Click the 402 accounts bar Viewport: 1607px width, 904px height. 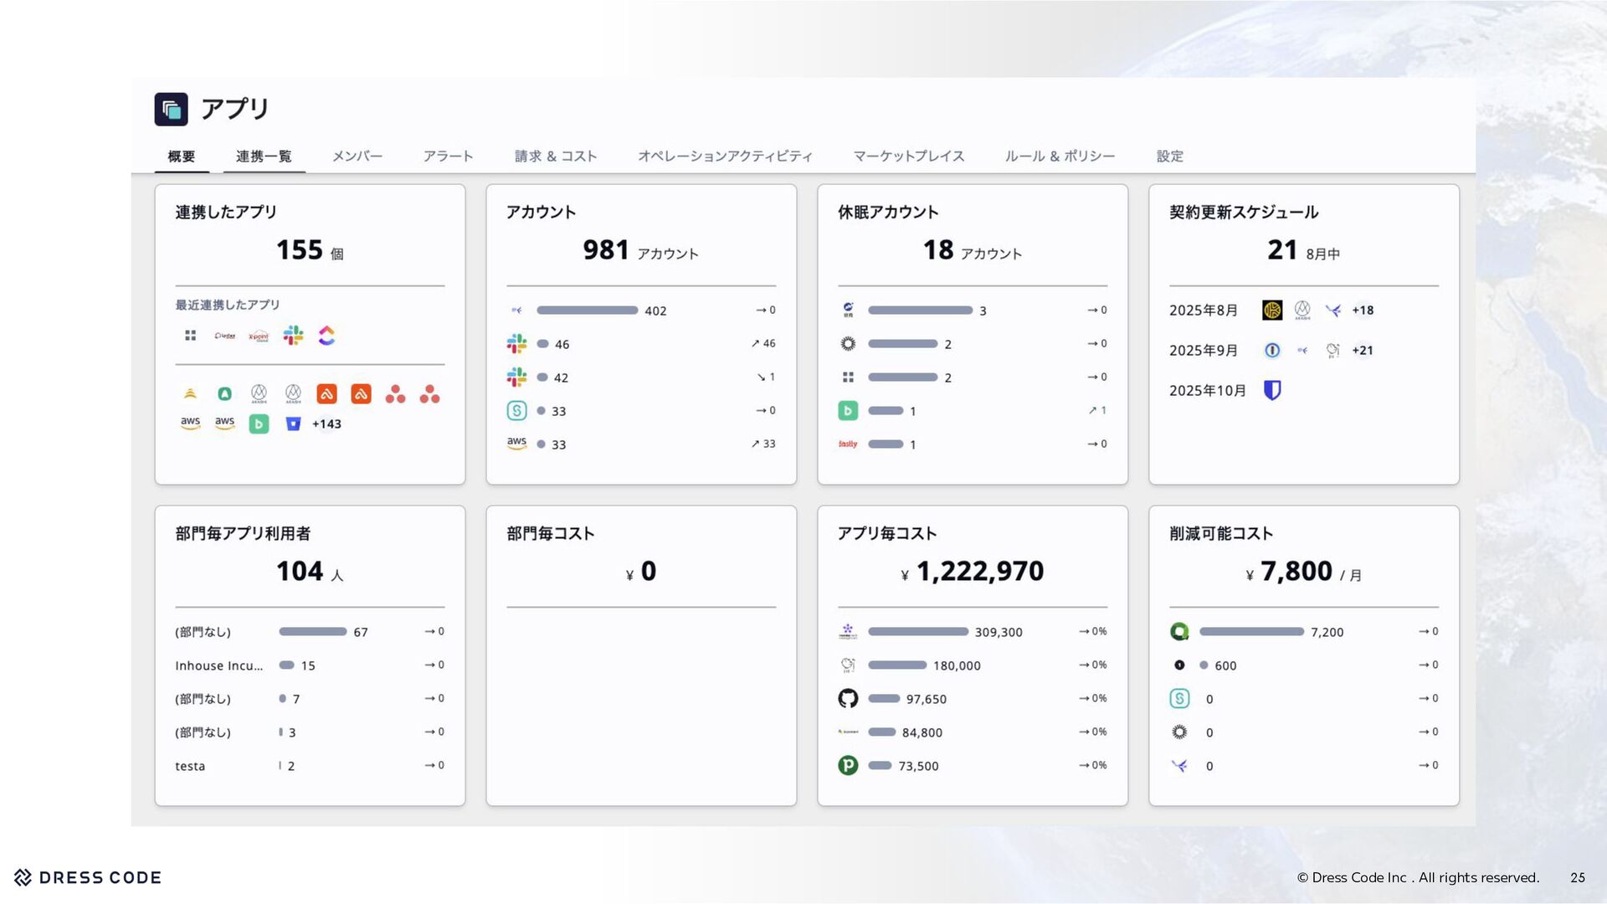588,311
